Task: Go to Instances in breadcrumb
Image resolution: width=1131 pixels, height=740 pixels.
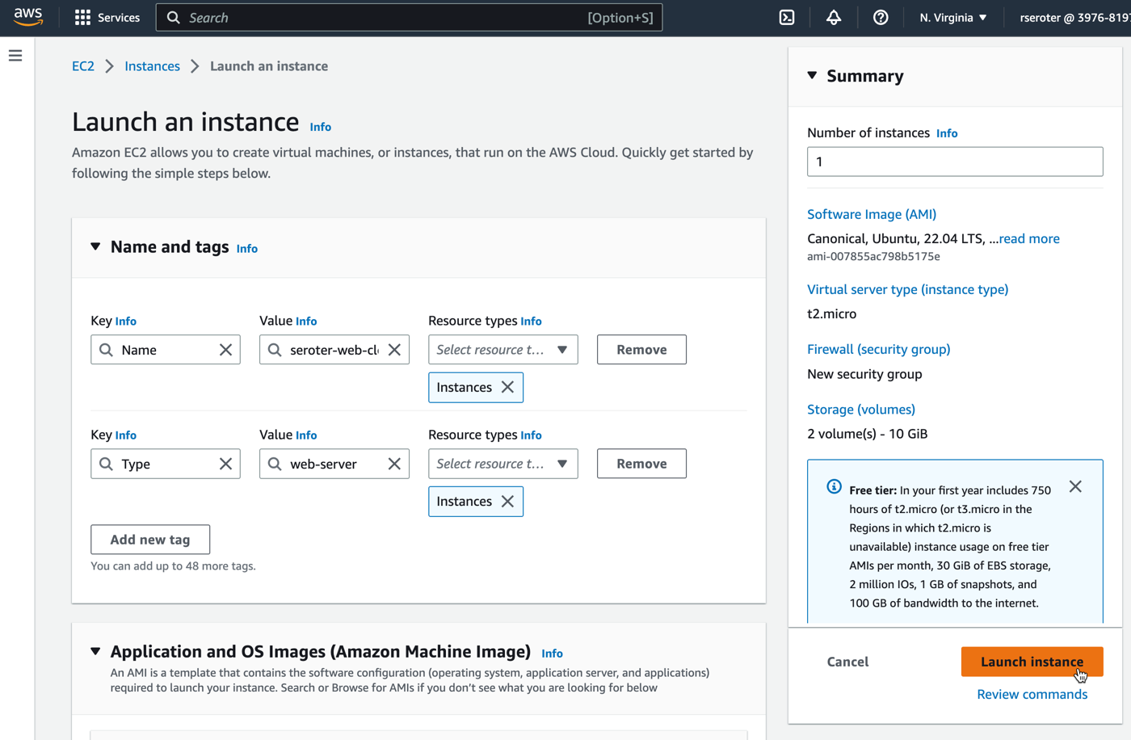Action: pos(152,66)
